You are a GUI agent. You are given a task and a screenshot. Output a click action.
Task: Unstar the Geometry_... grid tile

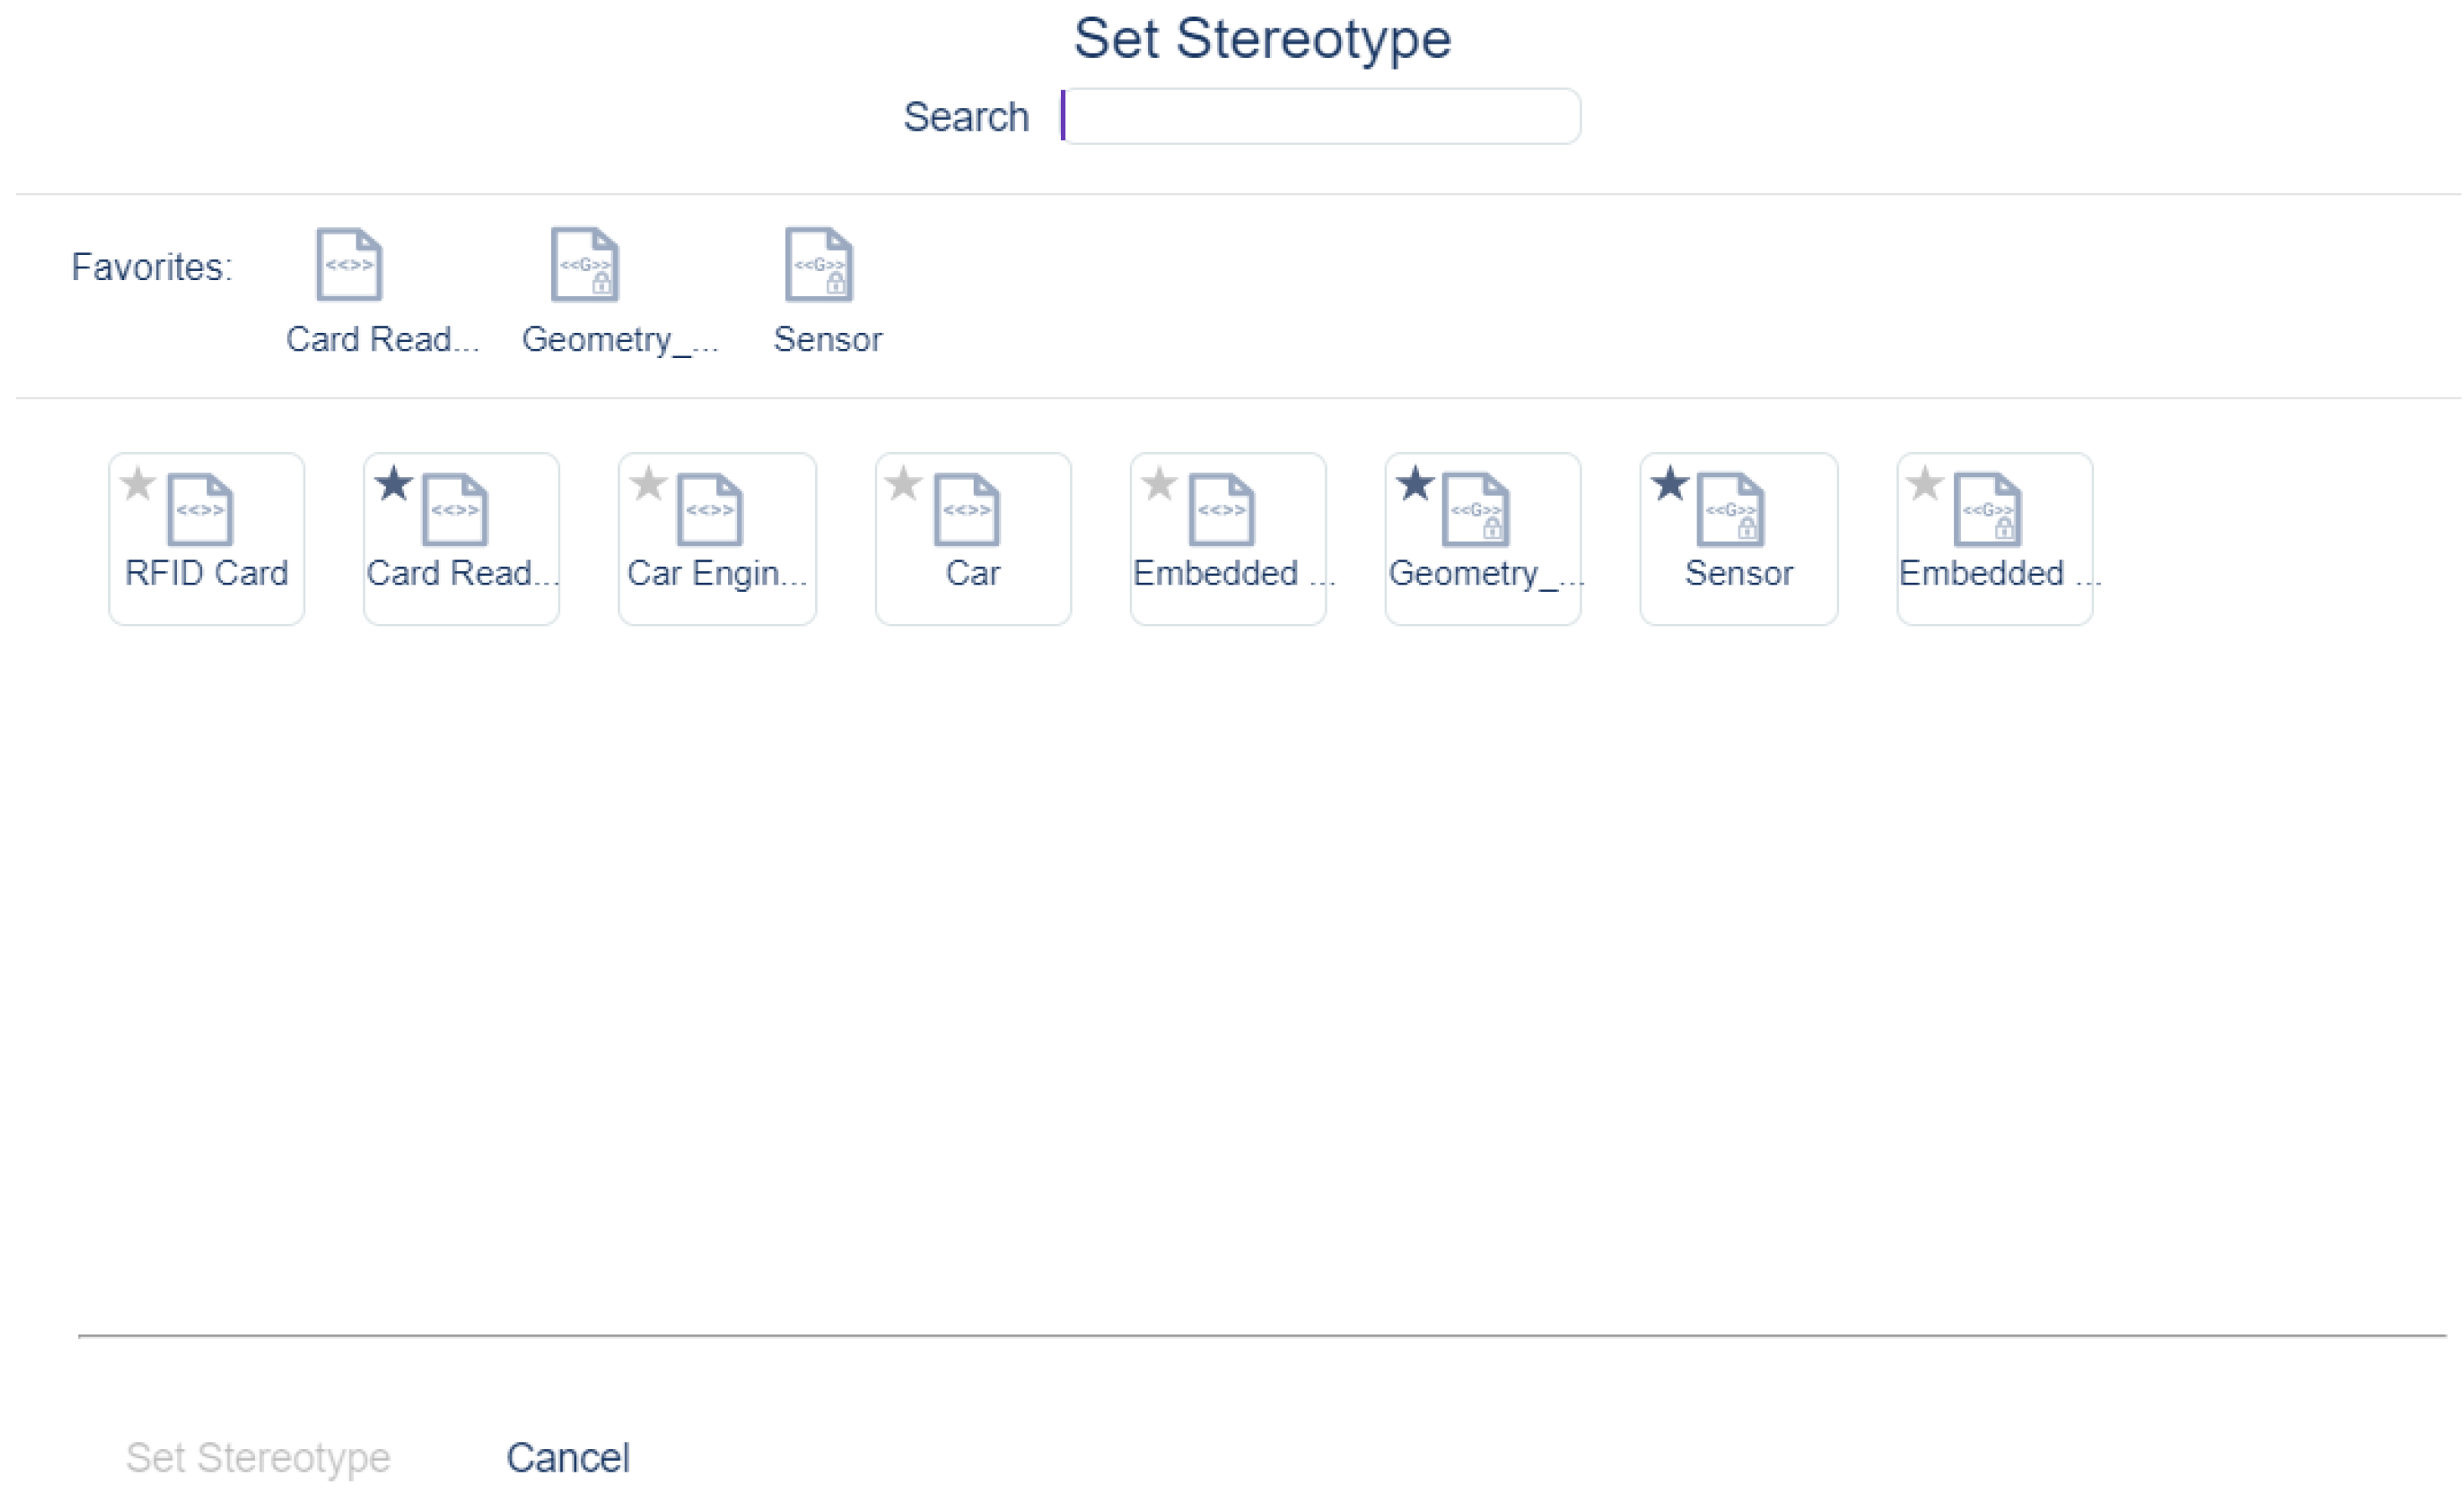[x=1415, y=484]
